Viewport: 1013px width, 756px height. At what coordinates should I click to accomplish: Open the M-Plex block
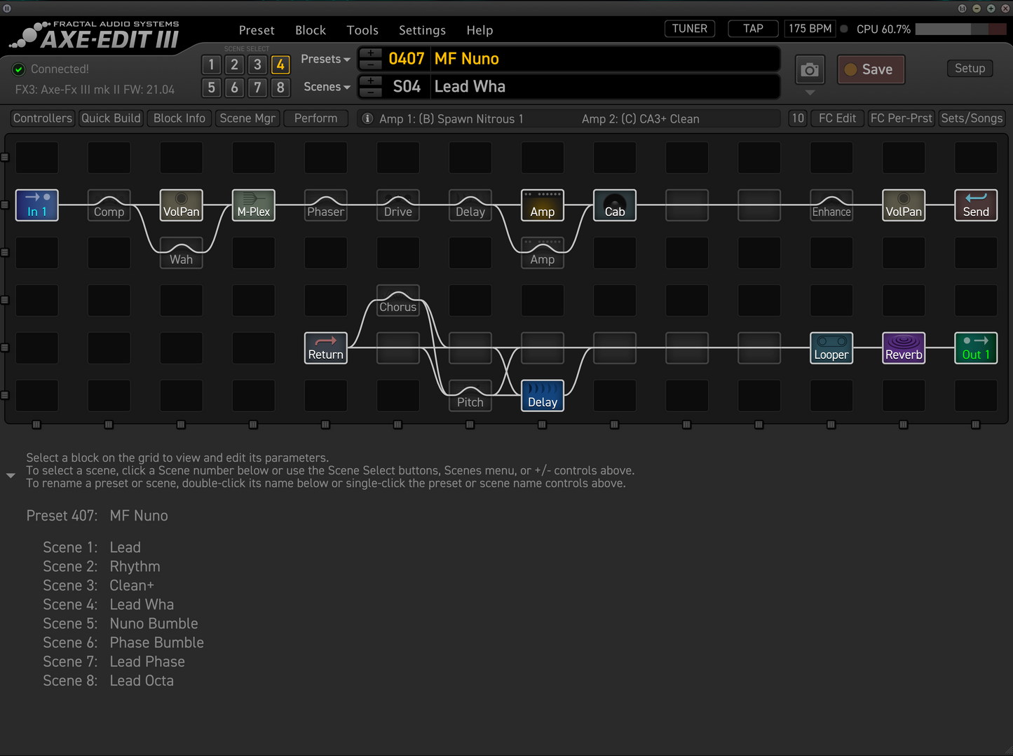tap(253, 205)
